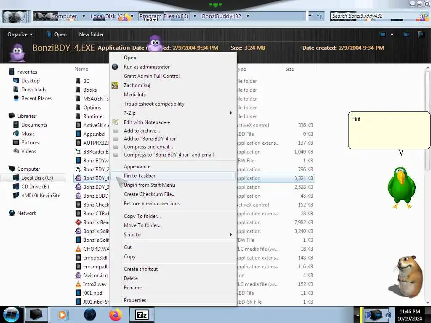Expand the Send to submenu arrow
Image resolution: width=431 pixels, height=323 pixels.
tap(231, 235)
